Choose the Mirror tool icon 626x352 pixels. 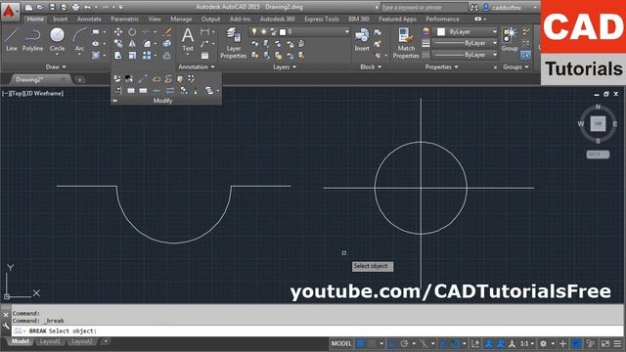132,43
